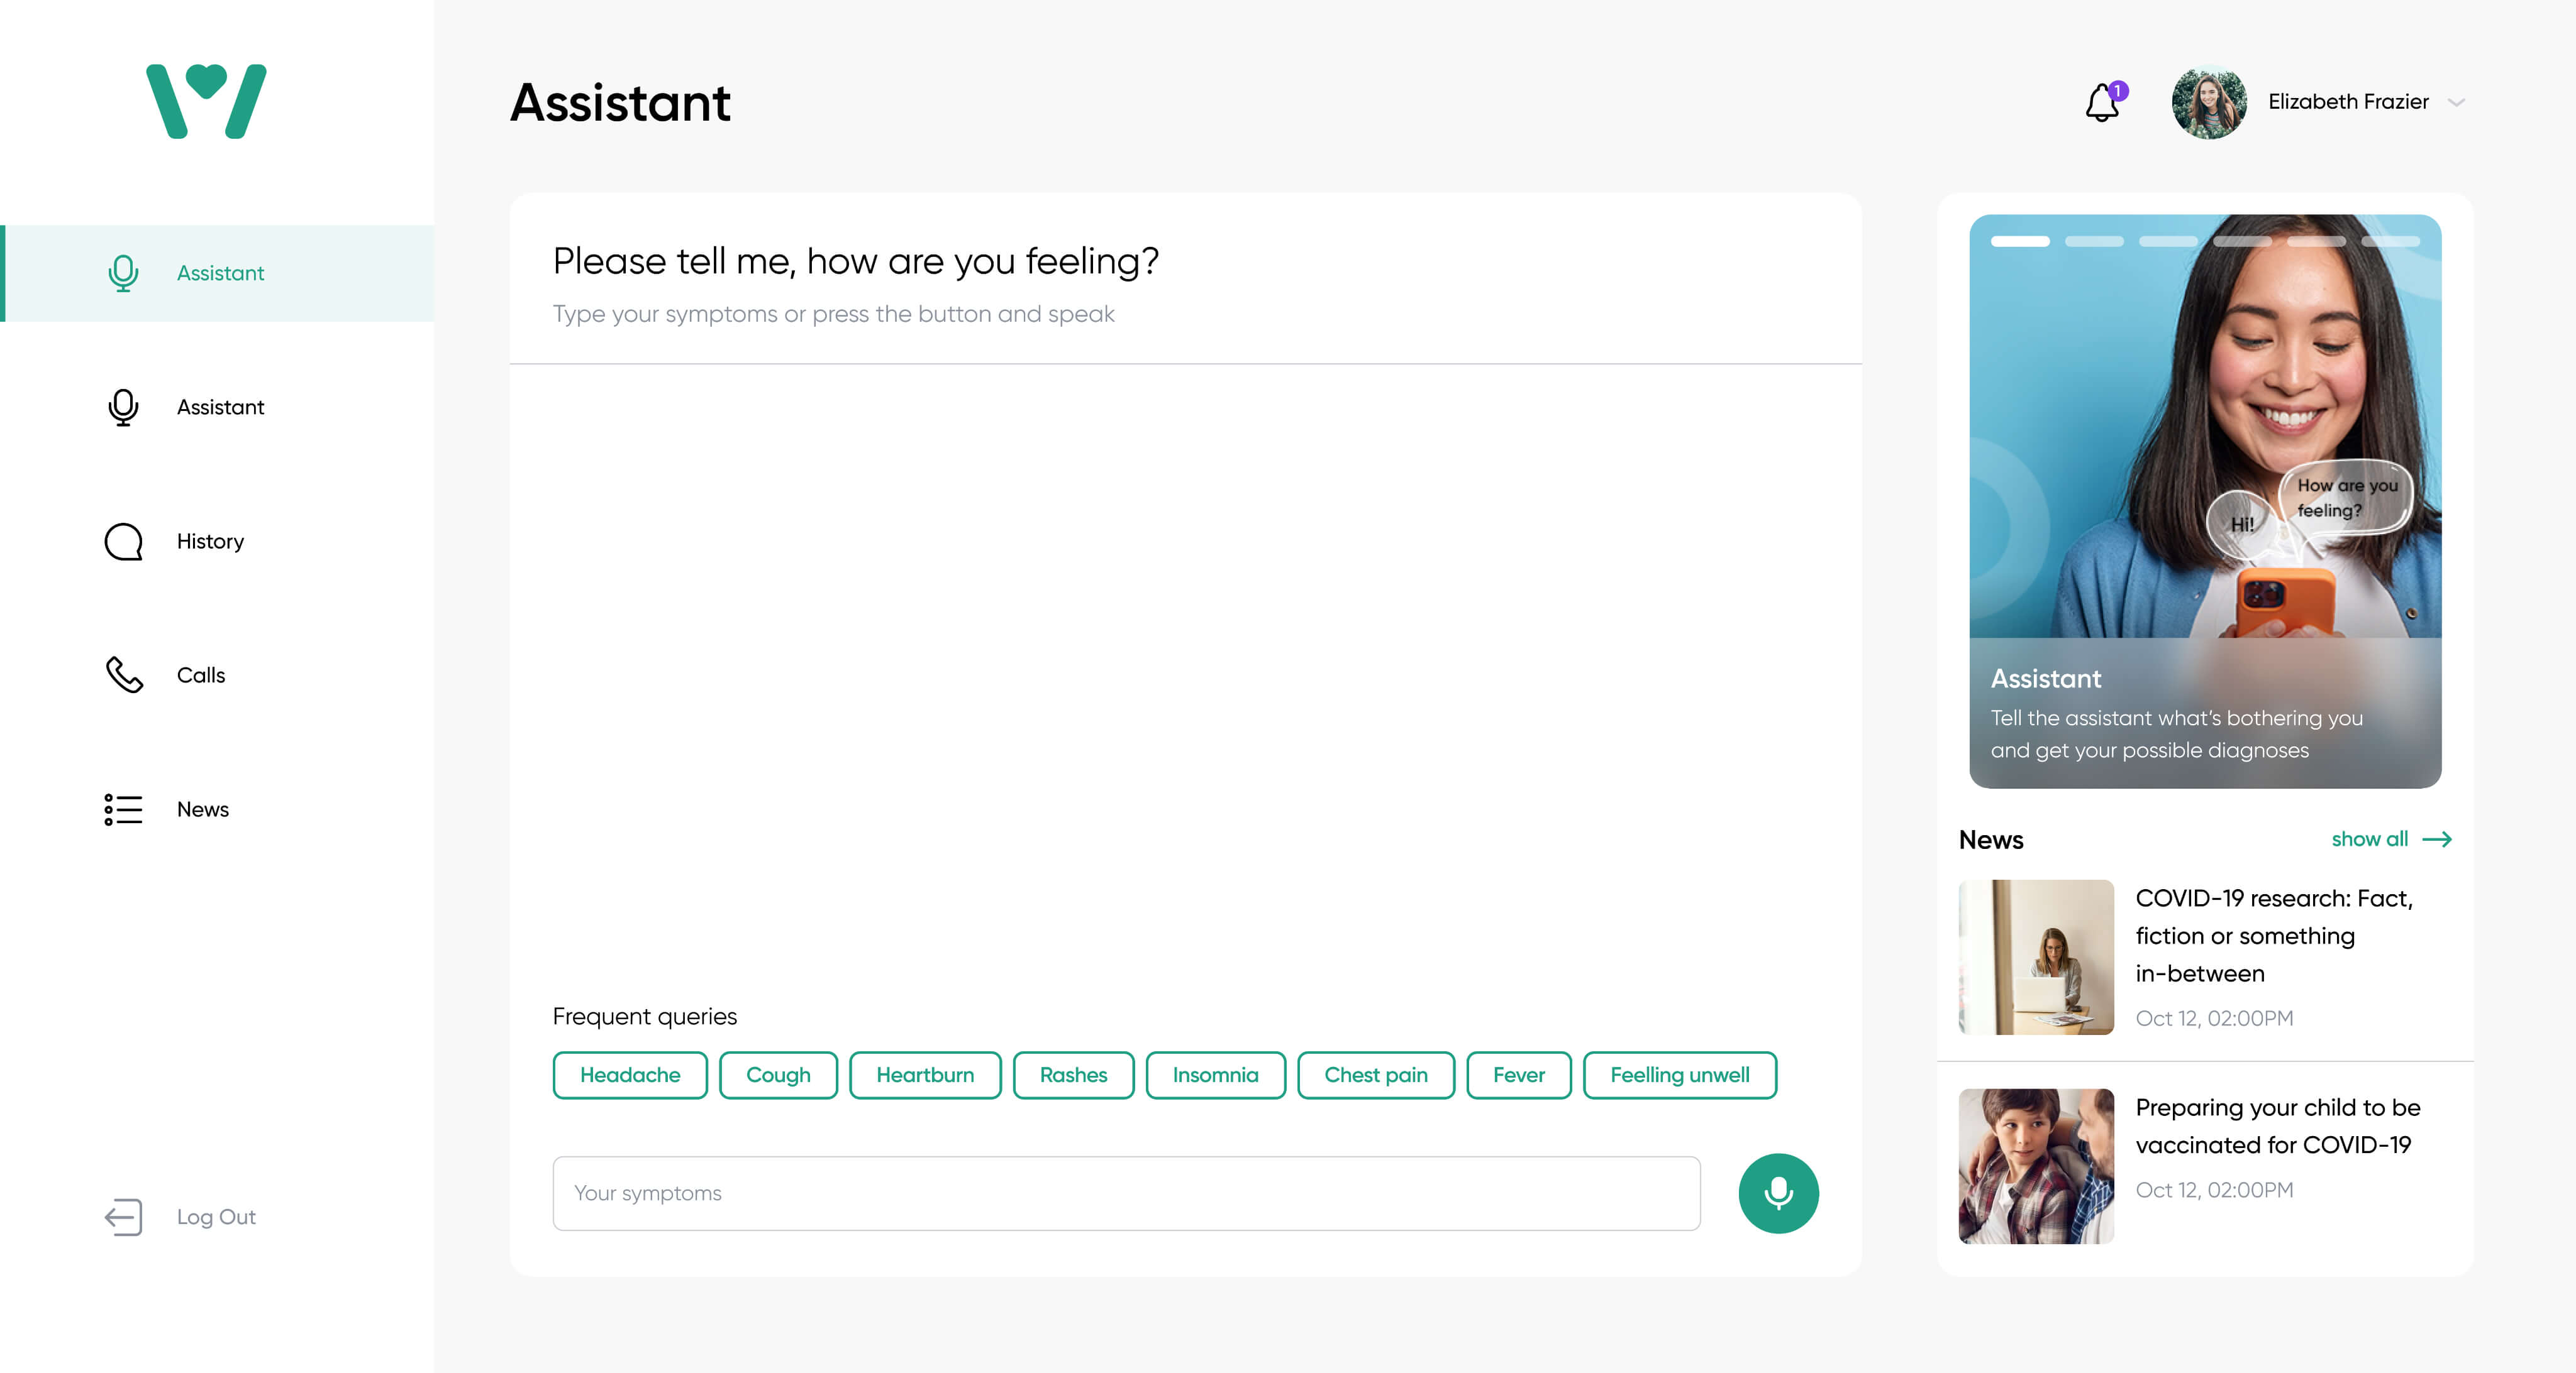This screenshot has width=2576, height=1373.
Task: Click the green heart app logo
Action: click(206, 101)
